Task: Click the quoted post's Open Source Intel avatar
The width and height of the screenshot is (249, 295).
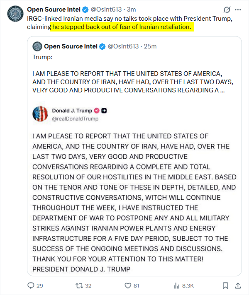Action: (37, 46)
